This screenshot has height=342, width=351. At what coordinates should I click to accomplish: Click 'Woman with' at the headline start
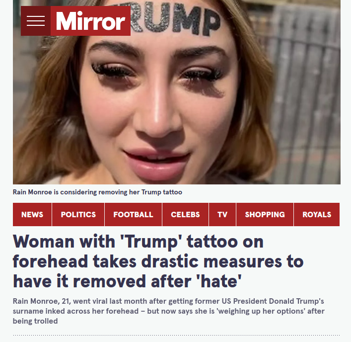64,242
